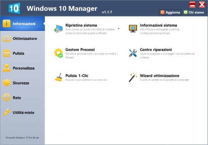The height and width of the screenshot is (145, 208).
Task: Click the Windows 10 Manager logo icon
Action: click(14, 8)
